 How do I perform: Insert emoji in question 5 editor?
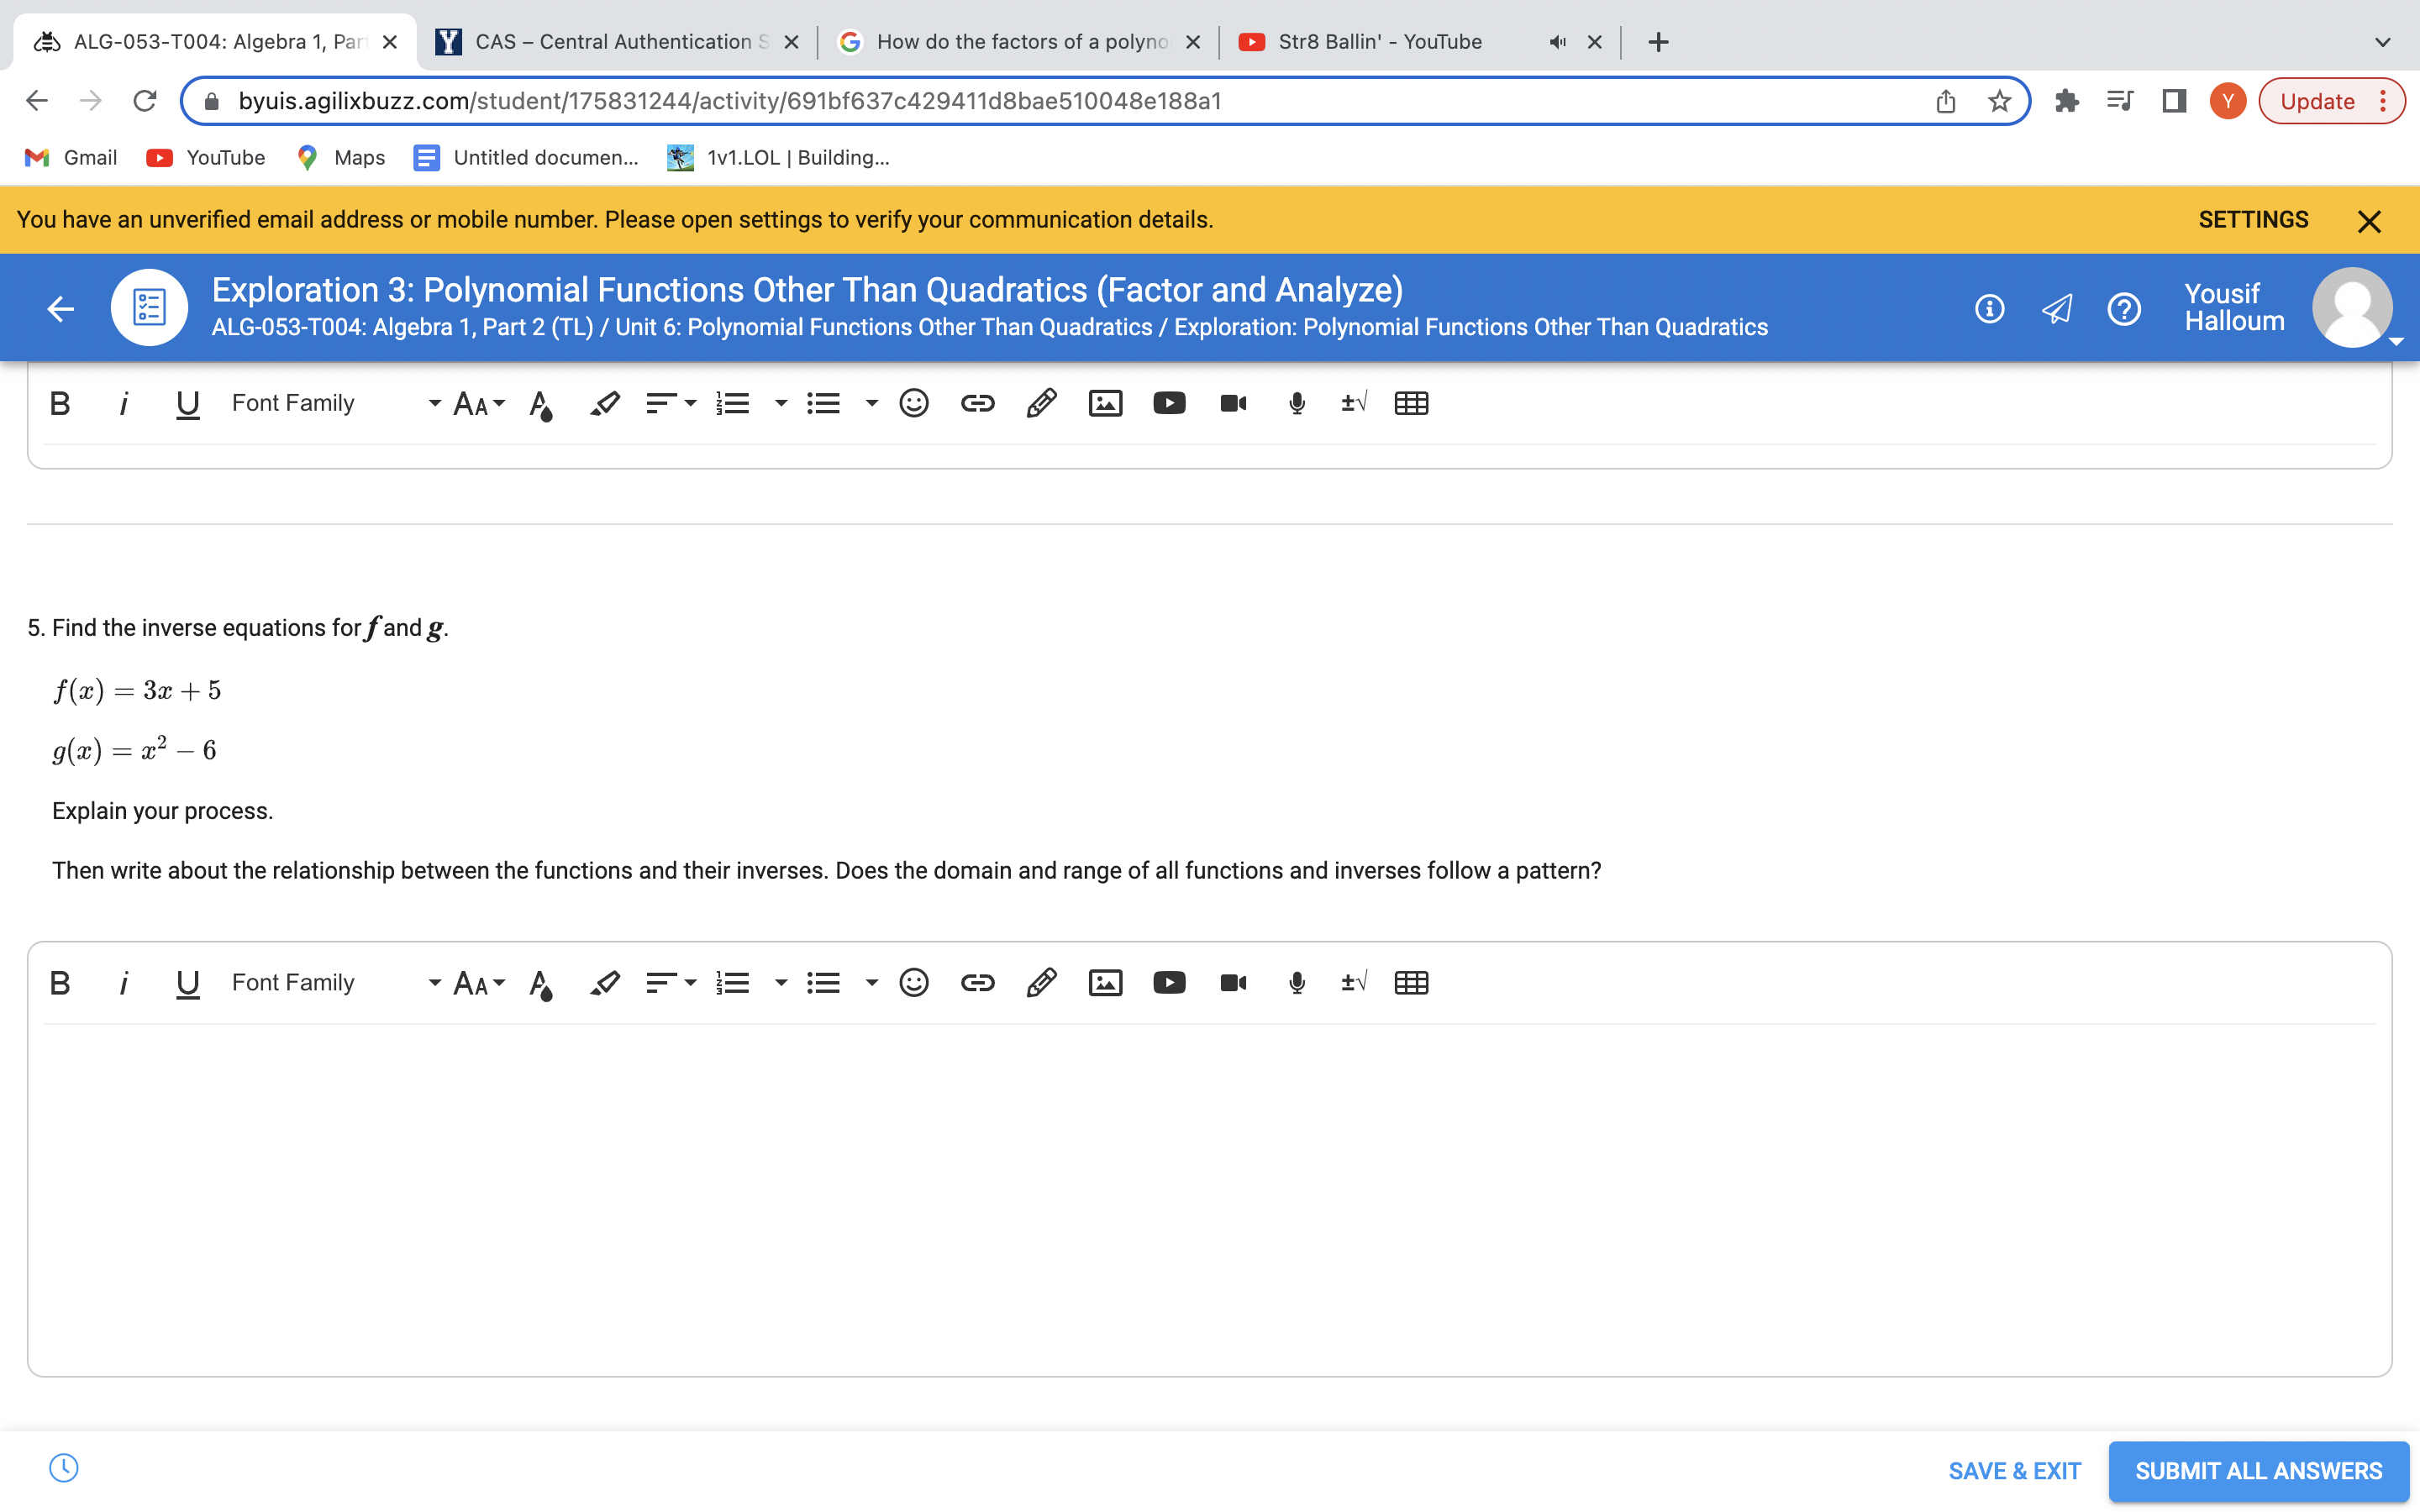click(913, 982)
